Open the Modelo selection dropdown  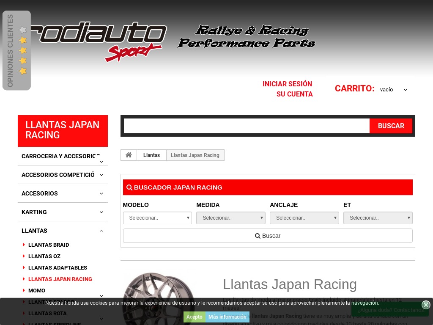[x=157, y=218]
